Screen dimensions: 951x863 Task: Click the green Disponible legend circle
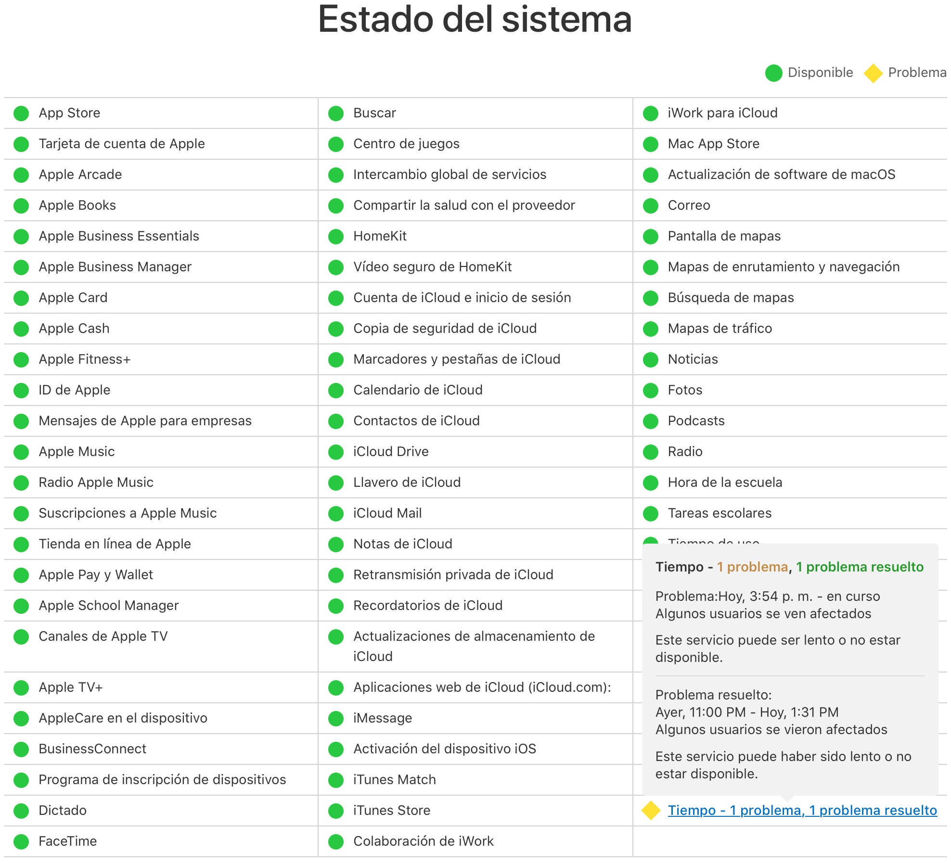(x=773, y=73)
